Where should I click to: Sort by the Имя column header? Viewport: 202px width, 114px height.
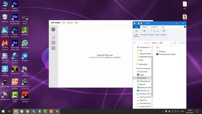[157, 47]
